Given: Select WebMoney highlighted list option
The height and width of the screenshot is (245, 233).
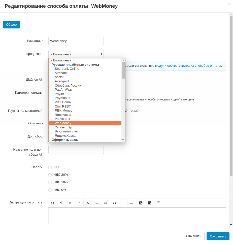Looking at the screenshot, I should [63, 123].
